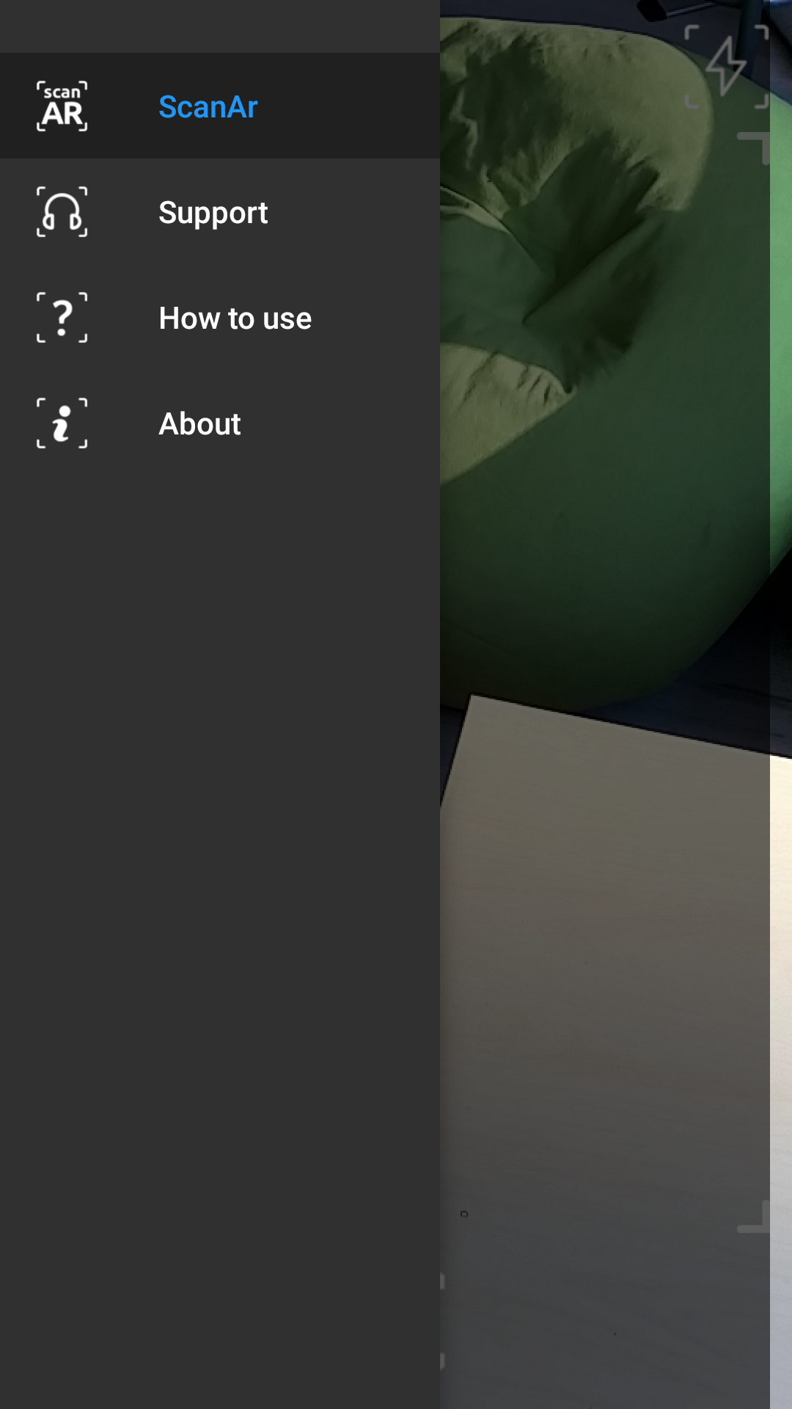Select the ScanAr menu entry
This screenshot has width=792, height=1409.
tap(220, 106)
